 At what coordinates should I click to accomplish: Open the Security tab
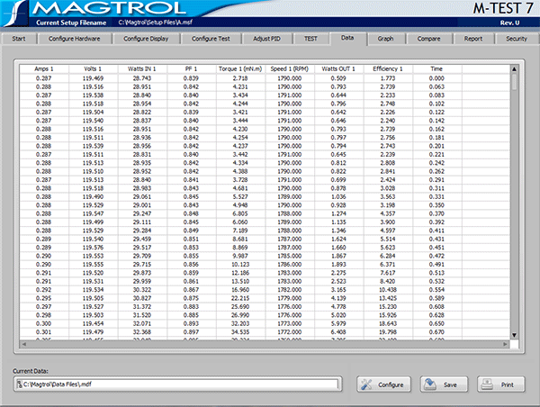click(x=517, y=39)
